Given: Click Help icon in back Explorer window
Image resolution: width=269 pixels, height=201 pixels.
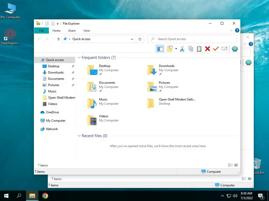Looking at the screenshot, I should pos(251,44).
